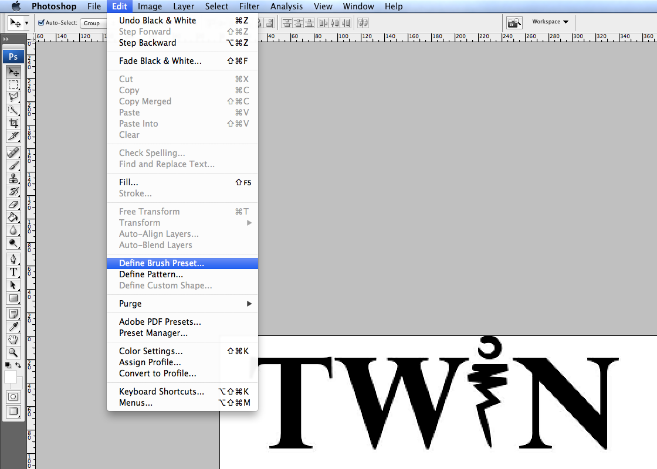The height and width of the screenshot is (469, 657).
Task: Swap foreground and background colors
Action: [18, 365]
